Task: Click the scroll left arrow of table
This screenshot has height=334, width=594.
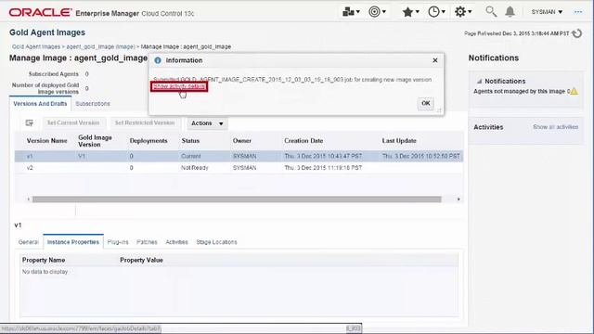Action: coord(29,199)
